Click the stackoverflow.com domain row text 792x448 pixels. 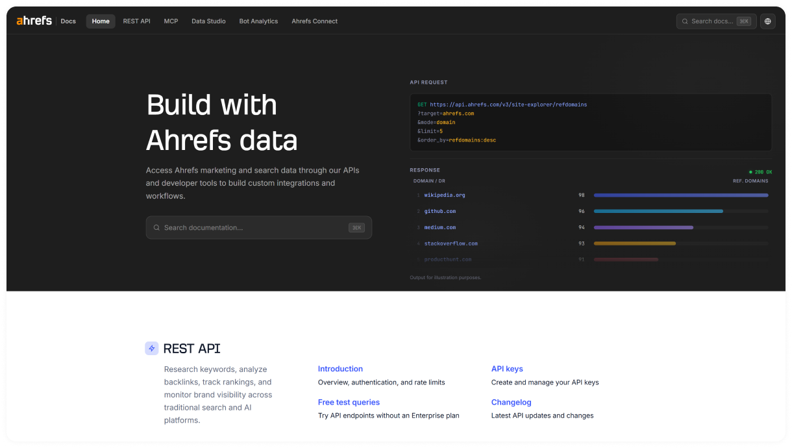pyautogui.click(x=451, y=243)
